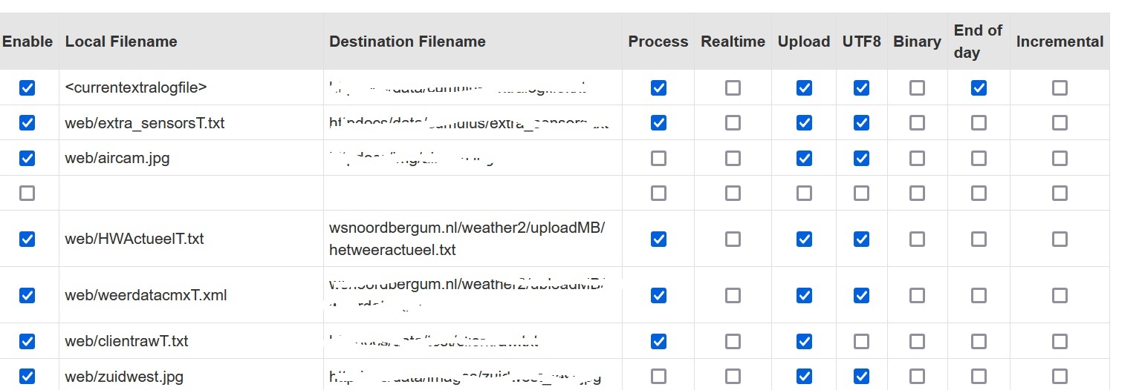Click the Incremental column header
The image size is (1142, 390).
pos(1060,42)
